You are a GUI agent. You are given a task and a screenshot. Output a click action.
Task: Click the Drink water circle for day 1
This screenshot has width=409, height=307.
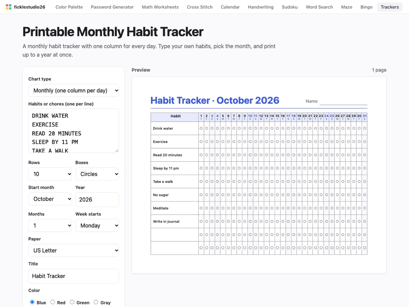201,129
